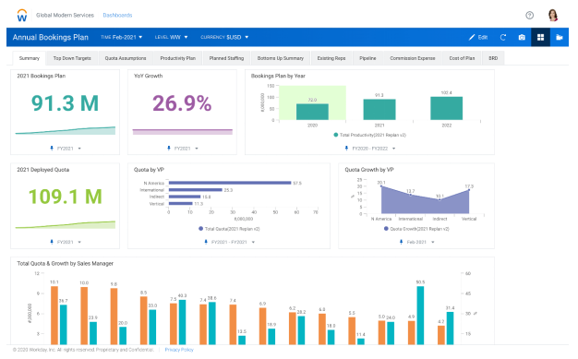The image size is (578, 359).
Task: Toggle Quota Growth legend dot
Action: point(386,229)
